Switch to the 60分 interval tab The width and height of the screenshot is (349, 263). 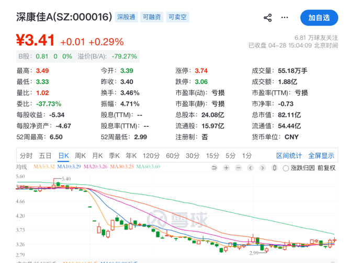[173, 156]
